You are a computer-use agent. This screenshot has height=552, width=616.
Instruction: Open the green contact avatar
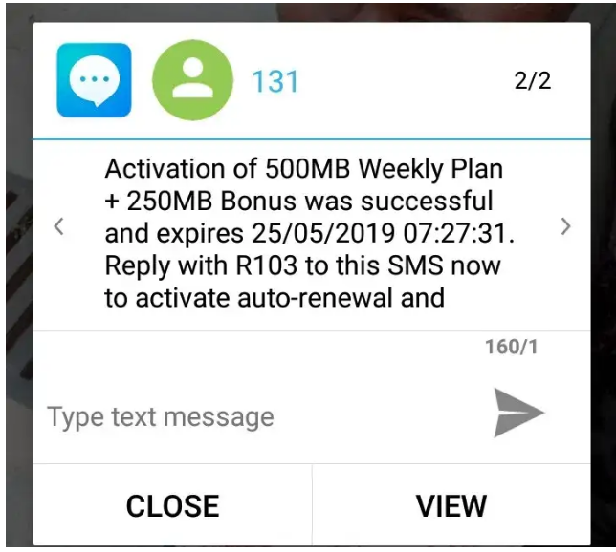point(192,80)
